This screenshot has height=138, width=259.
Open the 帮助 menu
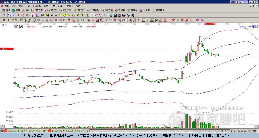click(x=78, y=6)
